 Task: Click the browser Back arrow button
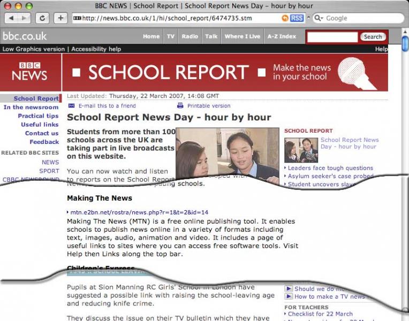coord(12,18)
